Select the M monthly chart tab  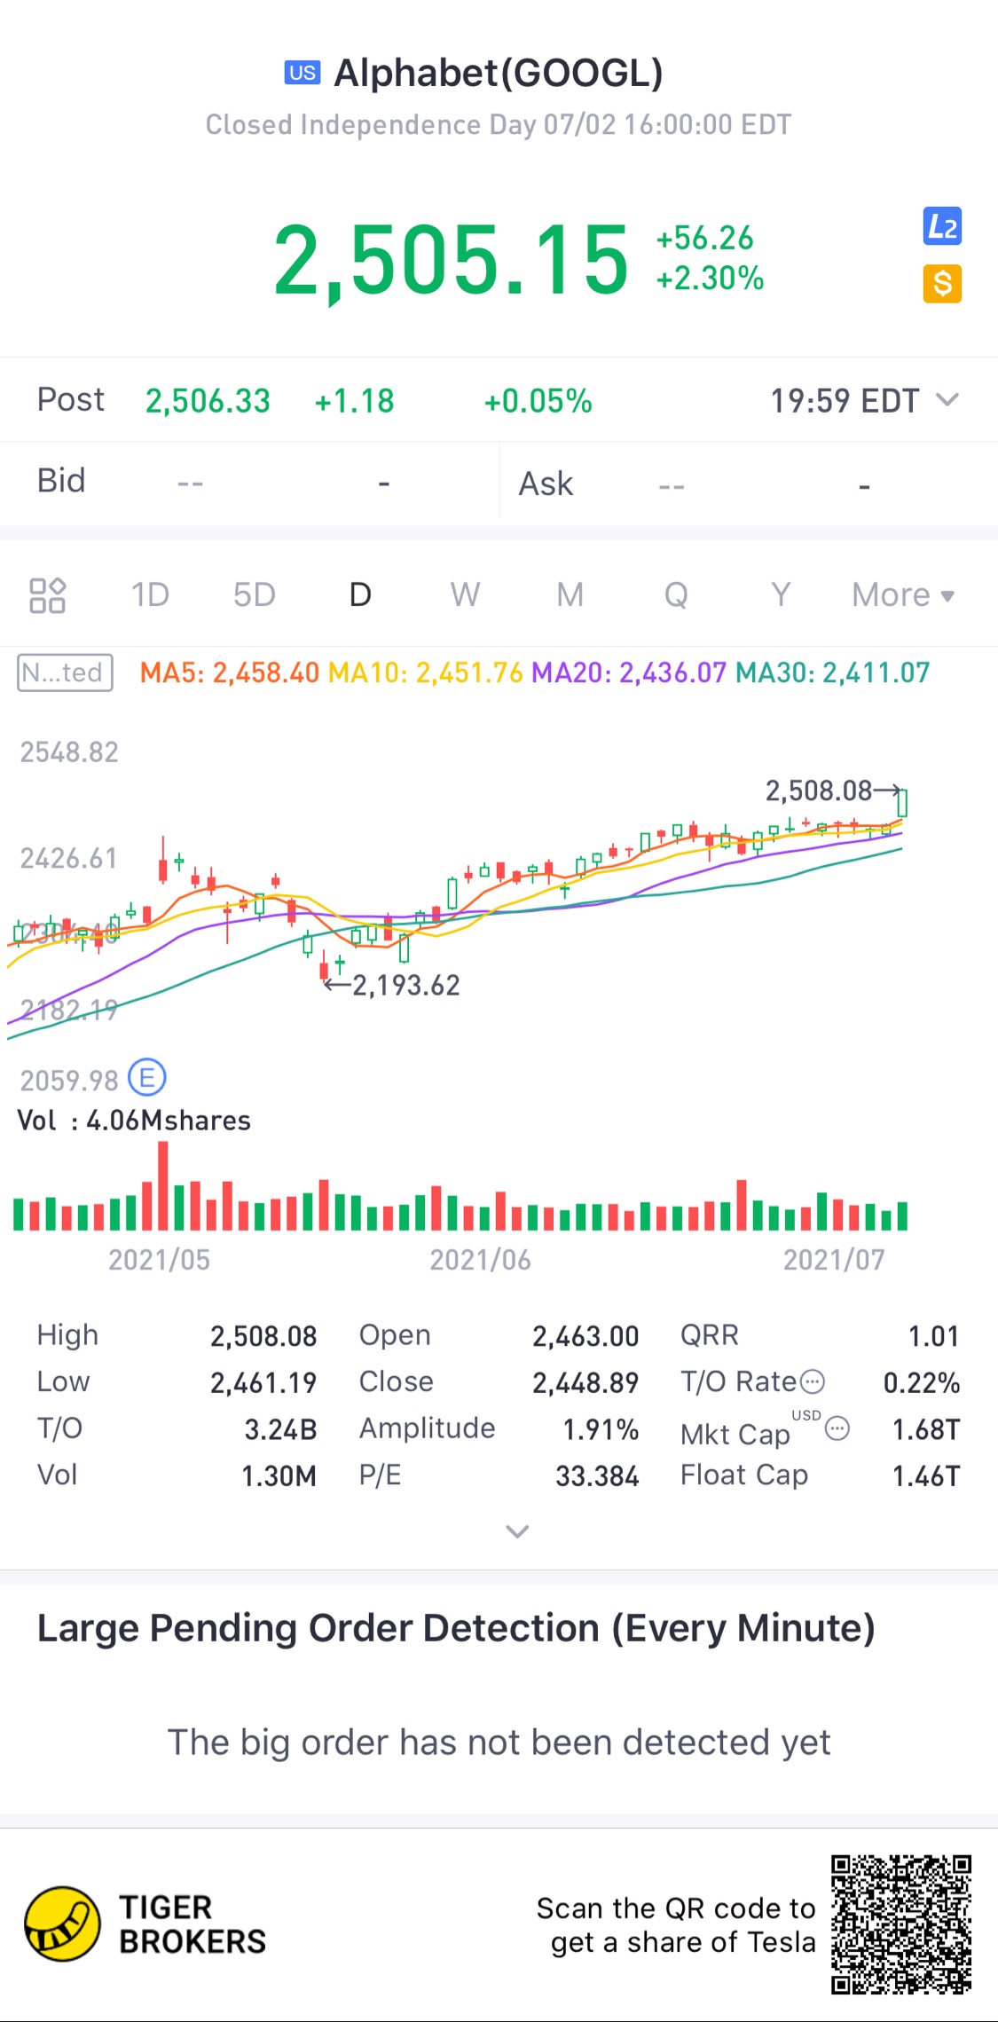click(x=570, y=595)
